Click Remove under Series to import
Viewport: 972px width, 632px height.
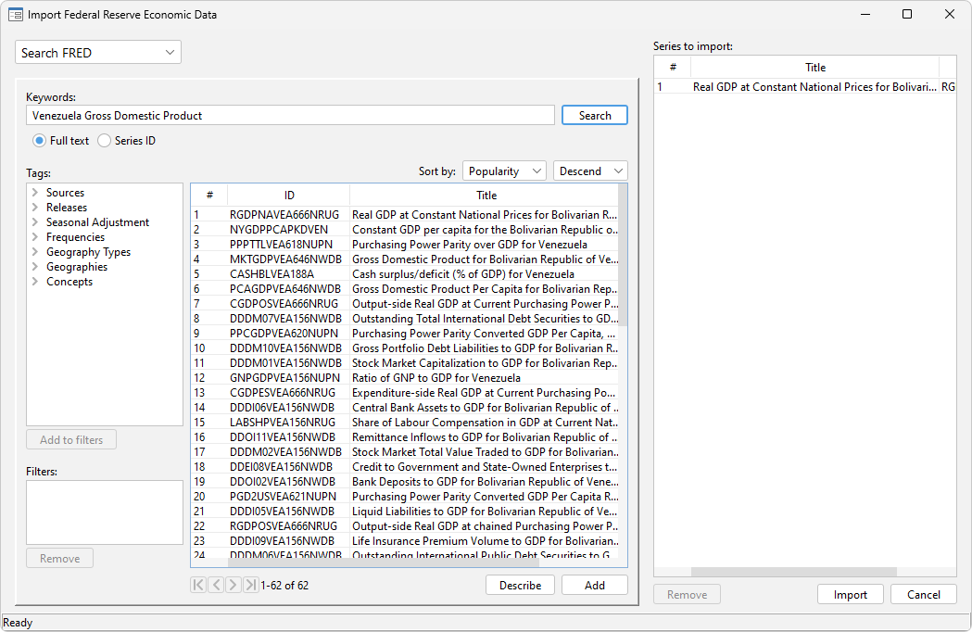tap(687, 595)
